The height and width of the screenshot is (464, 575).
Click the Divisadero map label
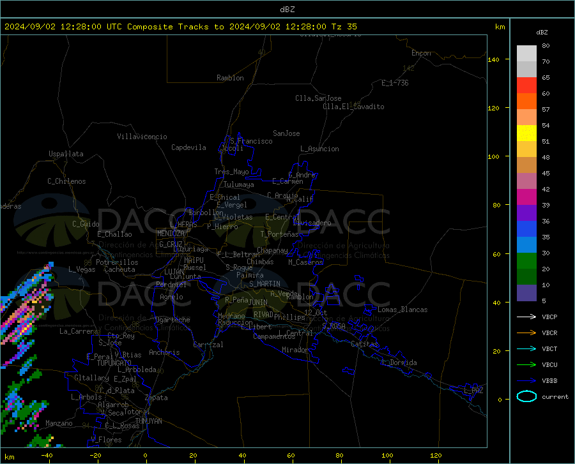click(312, 223)
